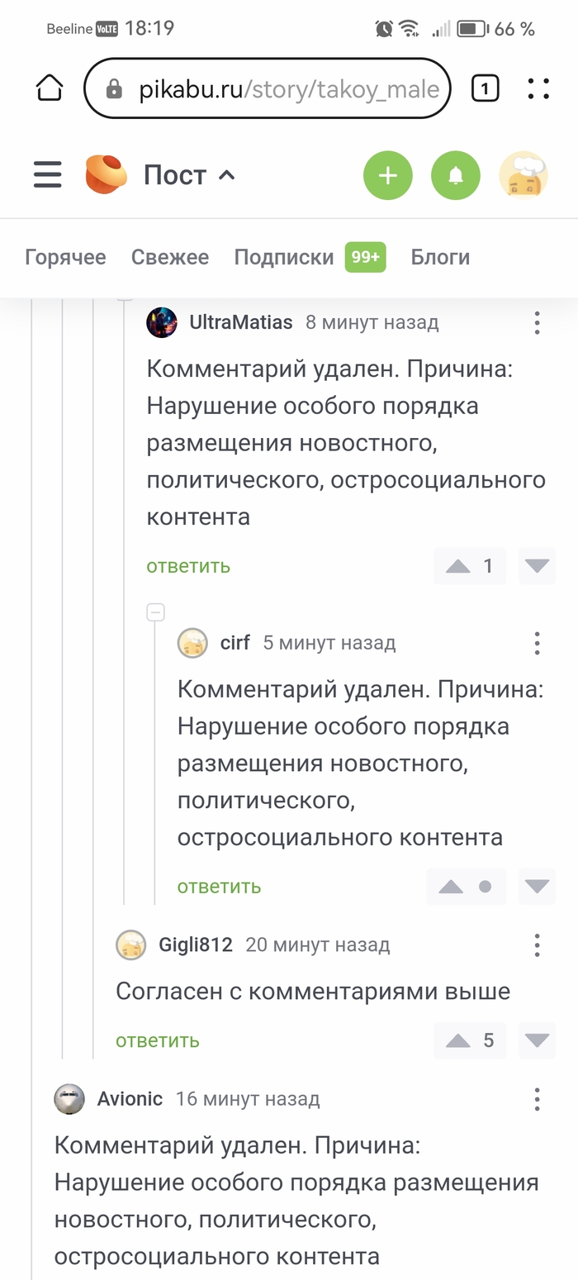Expand the Пост dropdown chevron

(x=227, y=175)
